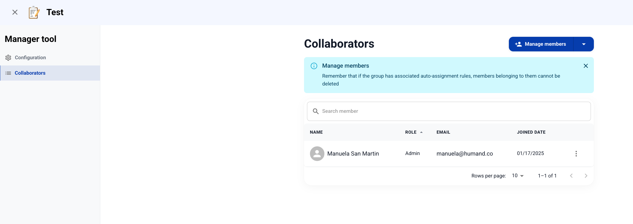Click Manuela San Martin's avatar
Image resolution: width=633 pixels, height=224 pixels.
pyautogui.click(x=317, y=154)
